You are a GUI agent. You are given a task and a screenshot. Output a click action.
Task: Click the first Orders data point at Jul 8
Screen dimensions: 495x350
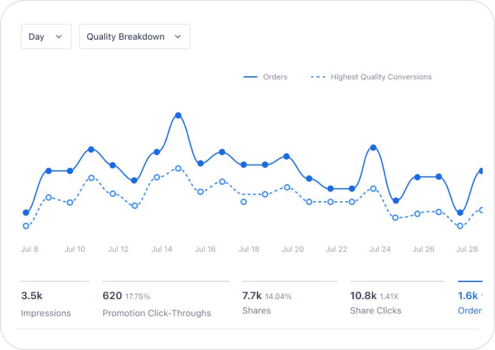[26, 213]
